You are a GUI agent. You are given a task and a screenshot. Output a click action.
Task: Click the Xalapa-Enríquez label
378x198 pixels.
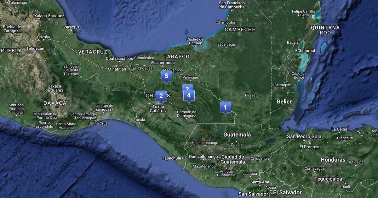49,16
